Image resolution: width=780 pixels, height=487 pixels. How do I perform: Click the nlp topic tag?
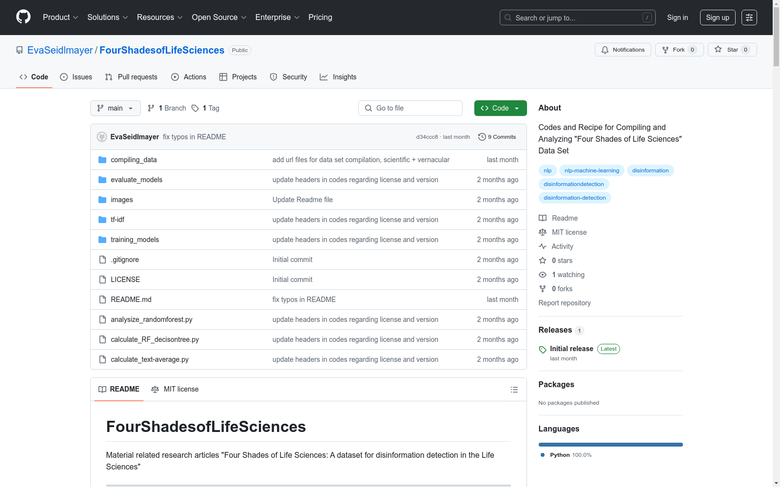click(547, 170)
